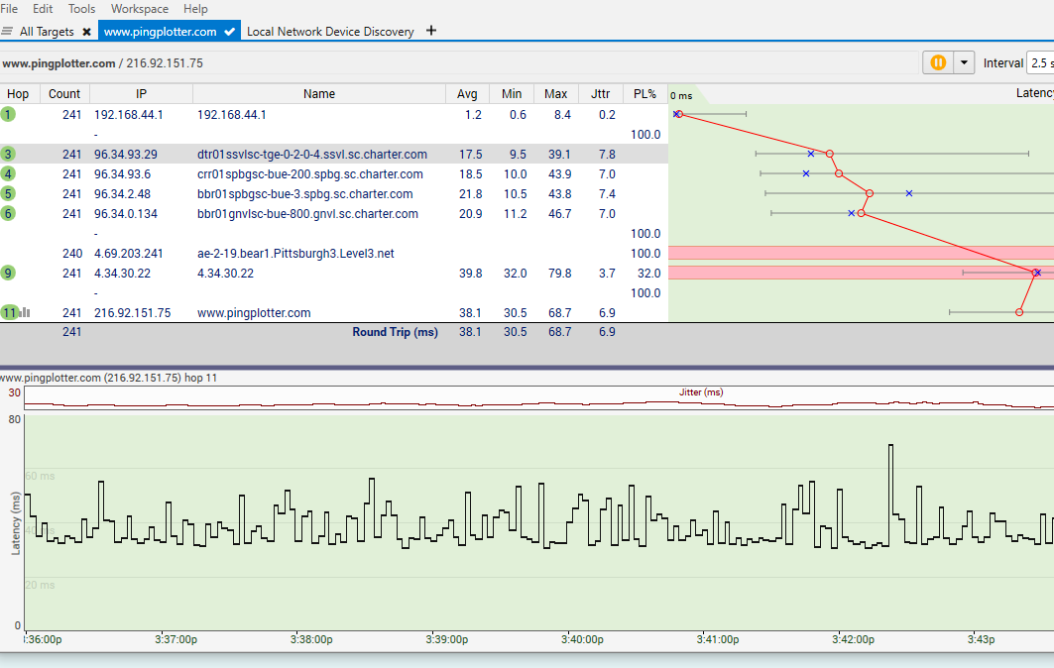Open dropdown arrow next to pause button
Image resolution: width=1054 pixels, height=668 pixels.
pyautogui.click(x=964, y=62)
